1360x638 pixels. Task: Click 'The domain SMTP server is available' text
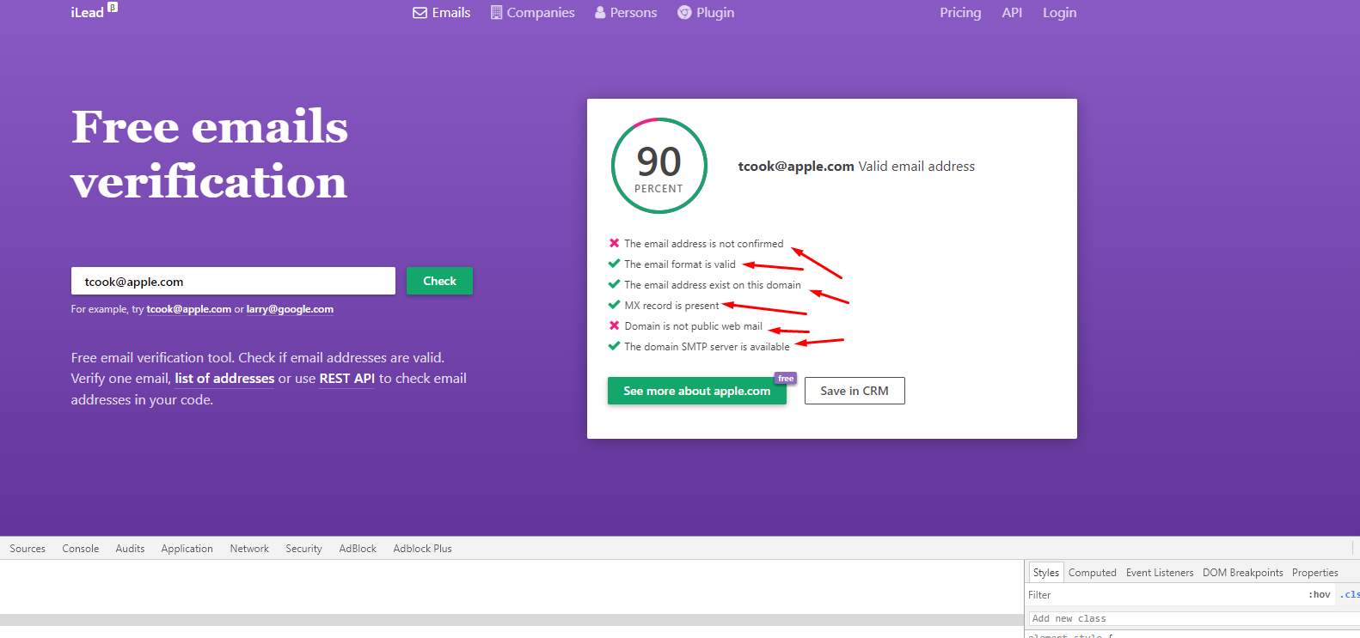tap(707, 347)
